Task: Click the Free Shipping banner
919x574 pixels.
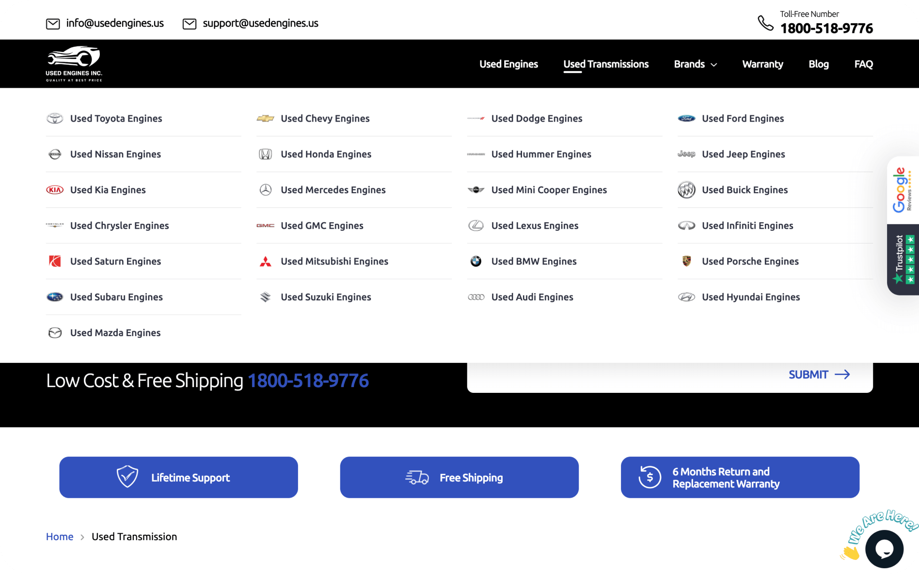Action: tap(459, 477)
